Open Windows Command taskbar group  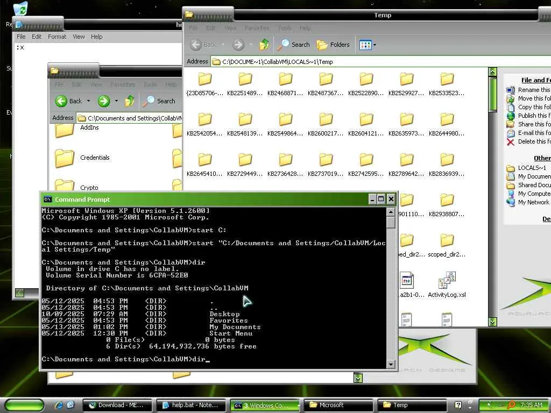265,405
